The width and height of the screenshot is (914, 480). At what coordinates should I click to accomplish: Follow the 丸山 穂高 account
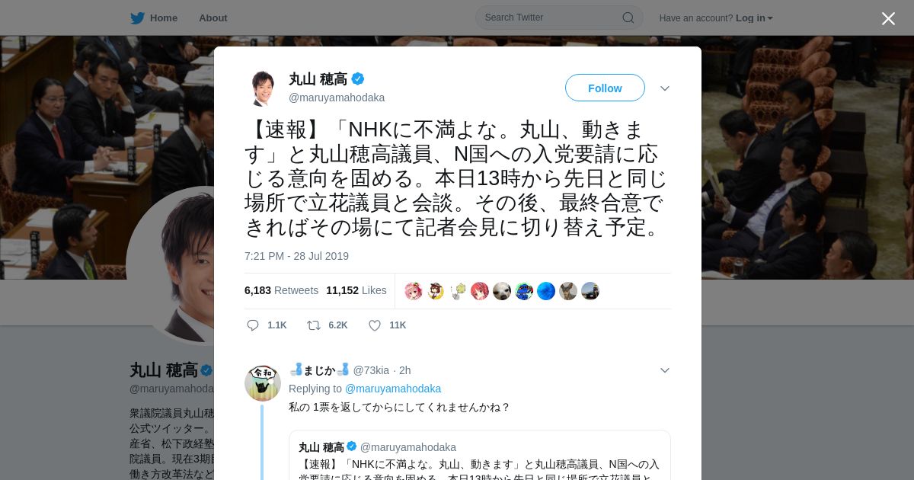click(x=605, y=88)
